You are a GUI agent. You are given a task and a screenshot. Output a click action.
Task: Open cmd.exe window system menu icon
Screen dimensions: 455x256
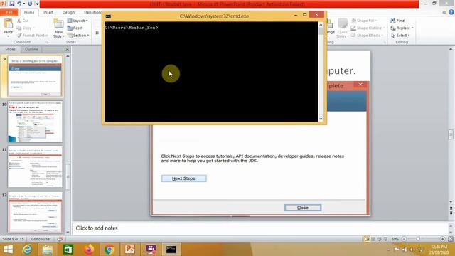pyautogui.click(x=108, y=16)
